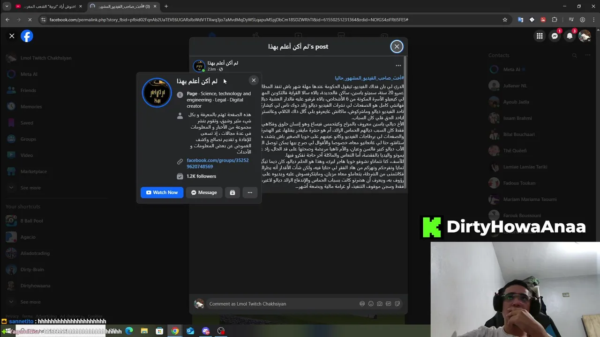Expand See more under sidebar menu

click(30, 188)
